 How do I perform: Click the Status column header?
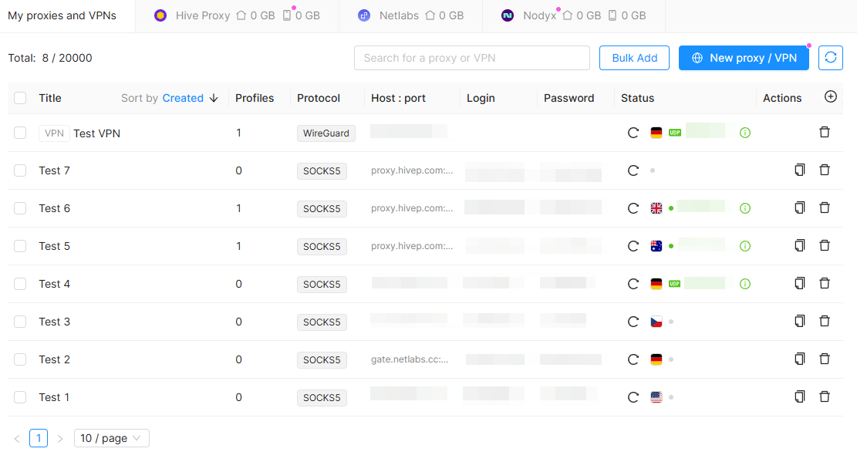637,98
